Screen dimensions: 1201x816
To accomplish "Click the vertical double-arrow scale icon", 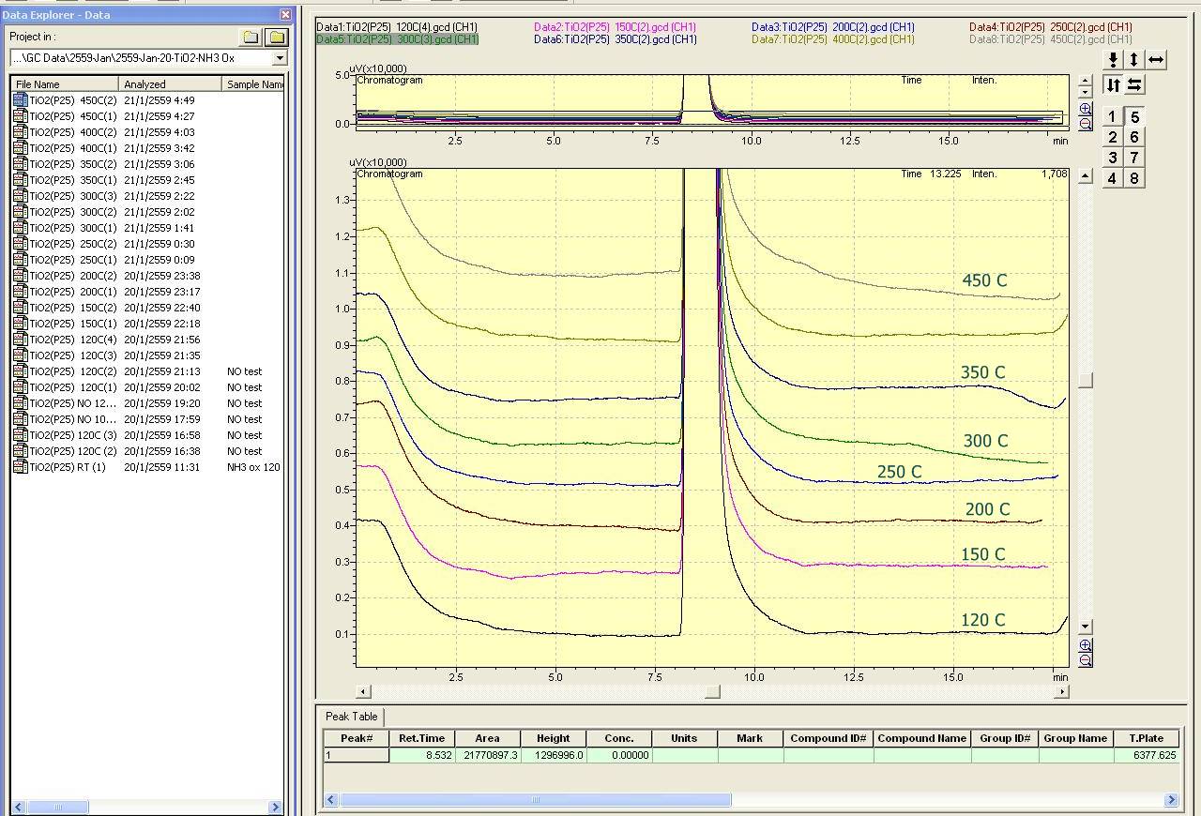I will [1134, 60].
